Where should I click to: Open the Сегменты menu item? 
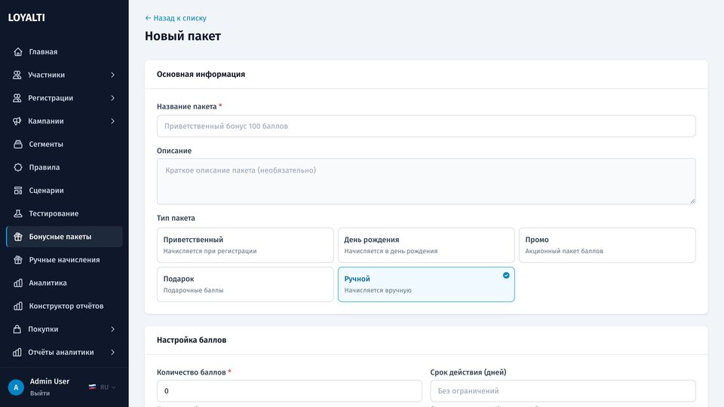(x=64, y=144)
